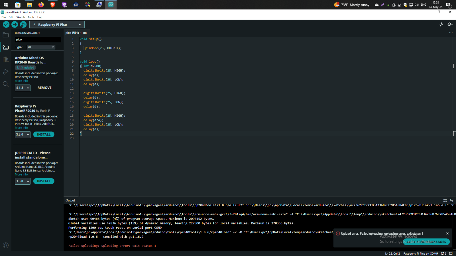This screenshot has width=456, height=256.
Task: Click the Output panel header label
Action: click(70, 201)
